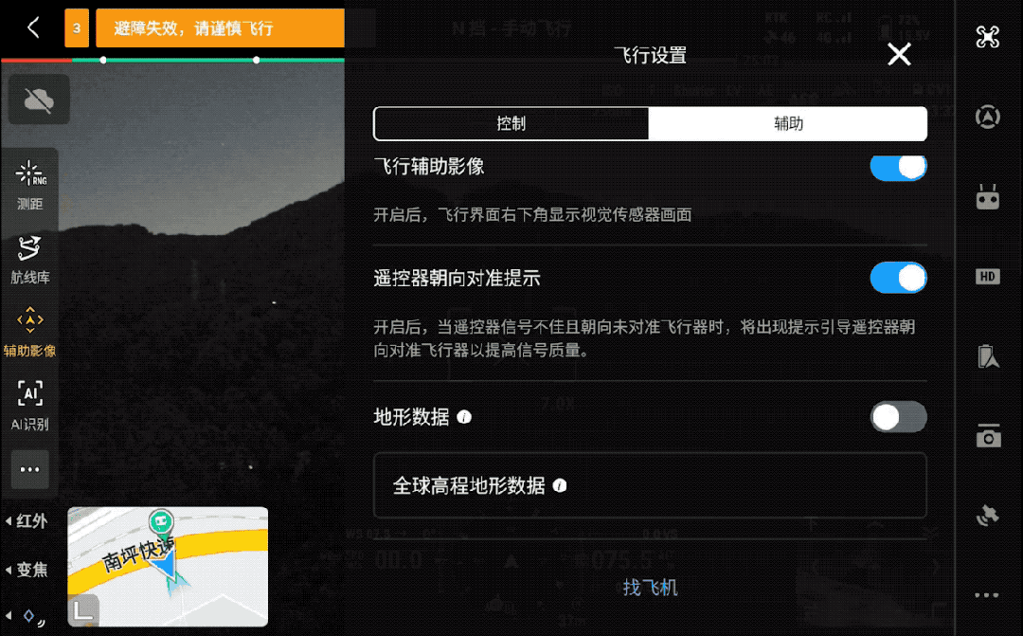Open HD image transmission settings
This screenshot has width=1023, height=636.
coord(987,277)
